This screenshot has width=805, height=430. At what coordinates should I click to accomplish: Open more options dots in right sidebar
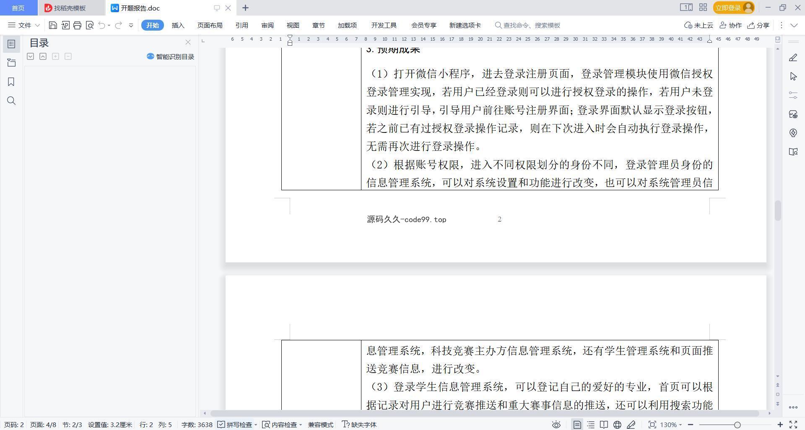(793, 407)
